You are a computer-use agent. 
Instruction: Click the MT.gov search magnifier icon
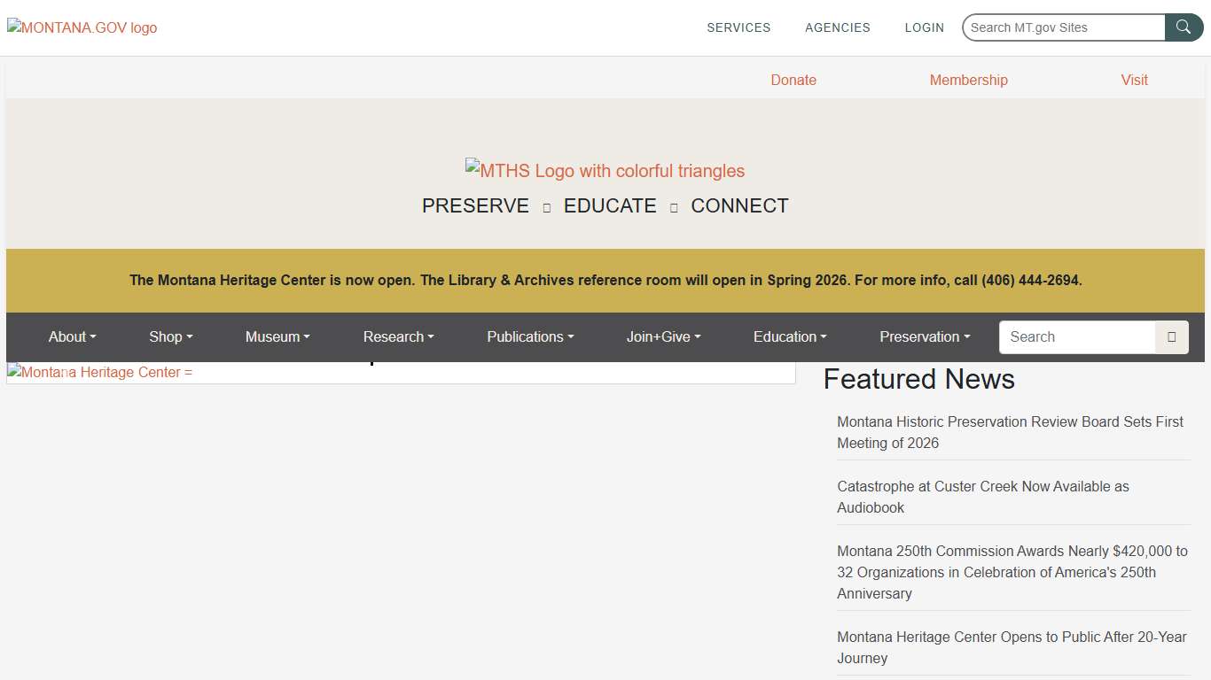point(1184,27)
